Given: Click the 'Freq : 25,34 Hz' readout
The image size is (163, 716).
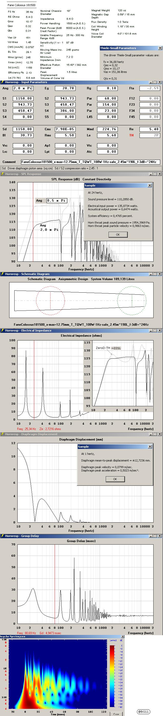Looking at the screenshot, I should click(26, 429).
